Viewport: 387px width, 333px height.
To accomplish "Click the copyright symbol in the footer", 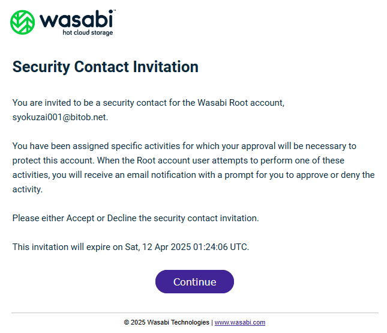I will (x=127, y=322).
